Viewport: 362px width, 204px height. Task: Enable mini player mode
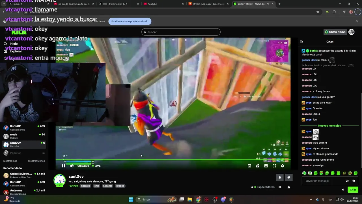click(249, 166)
